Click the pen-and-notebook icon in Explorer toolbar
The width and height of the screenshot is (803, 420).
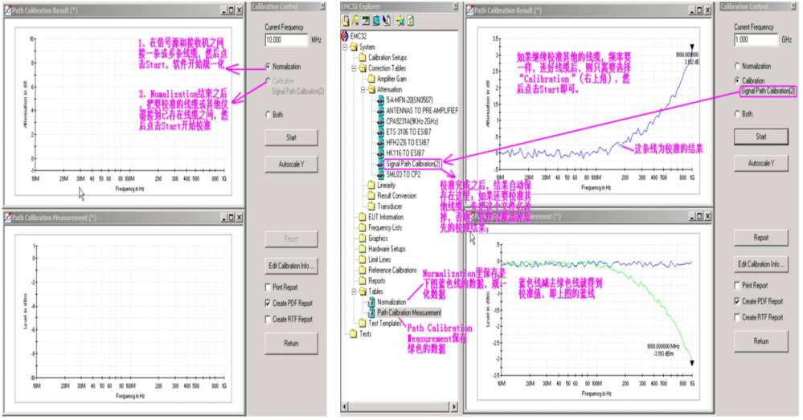(387, 21)
